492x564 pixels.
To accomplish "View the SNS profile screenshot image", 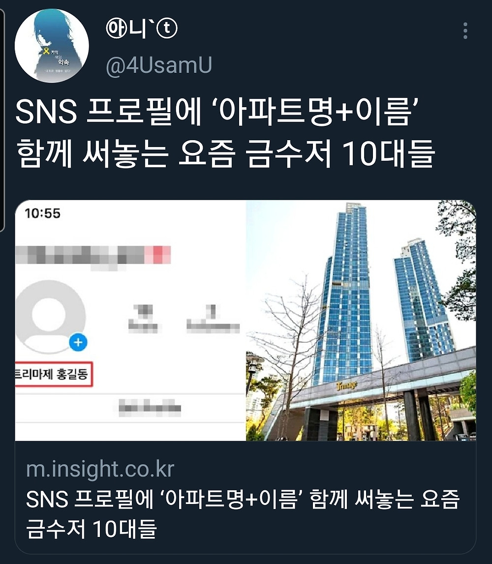I will [x=130, y=321].
